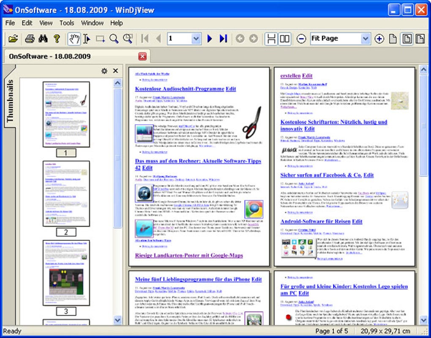The height and width of the screenshot is (338, 431).
Task: Open Find with the binoculars icon
Action: [43, 39]
